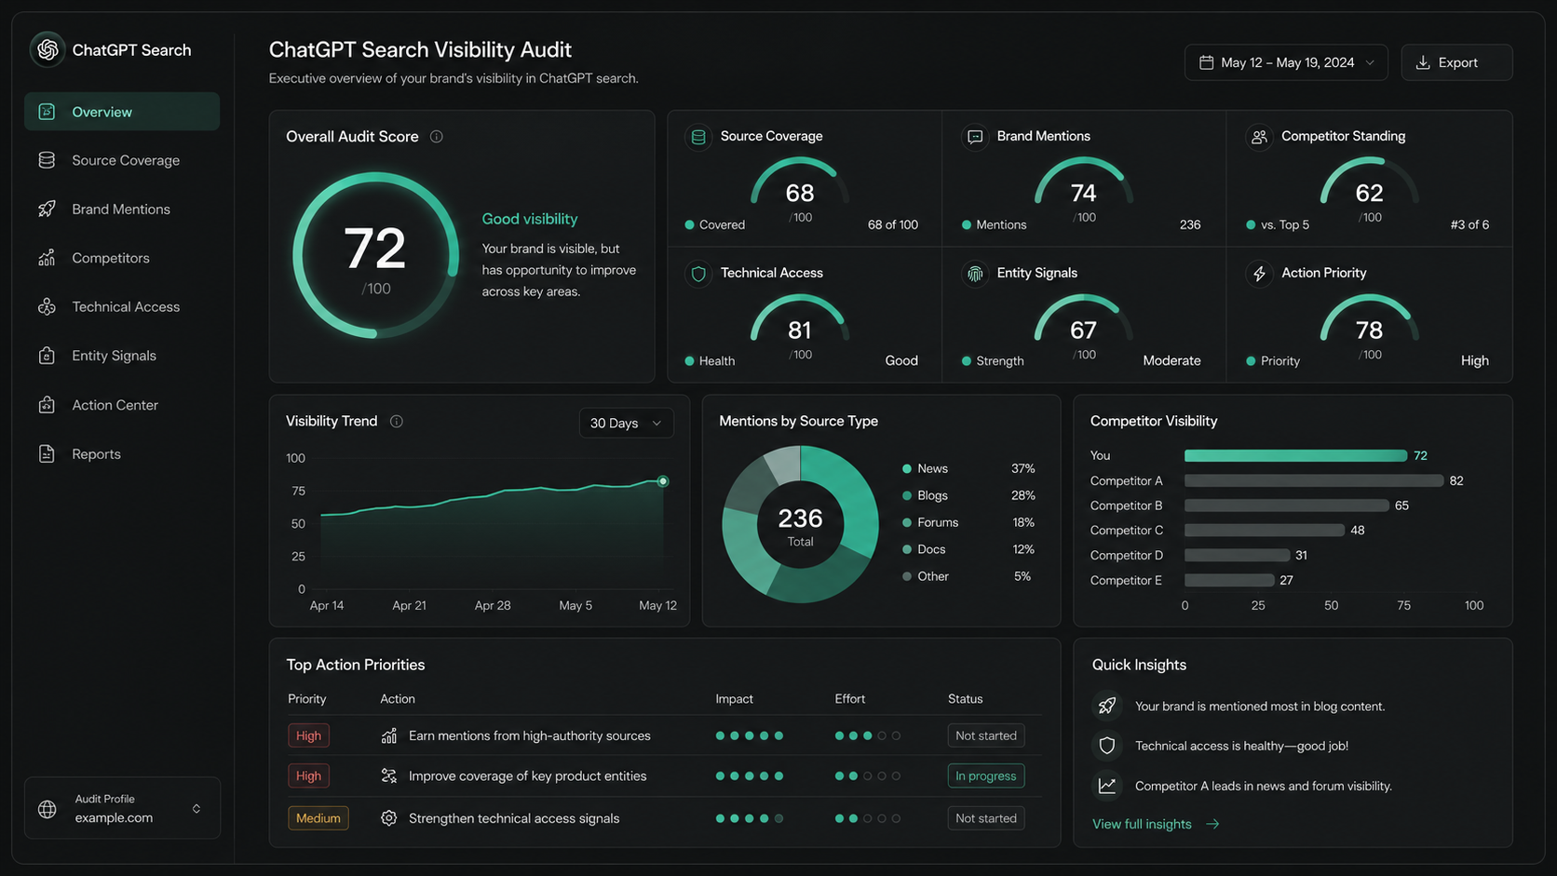Go to Overview in the sidebar
Viewport: 1557px width, 876px height.
pos(122,112)
